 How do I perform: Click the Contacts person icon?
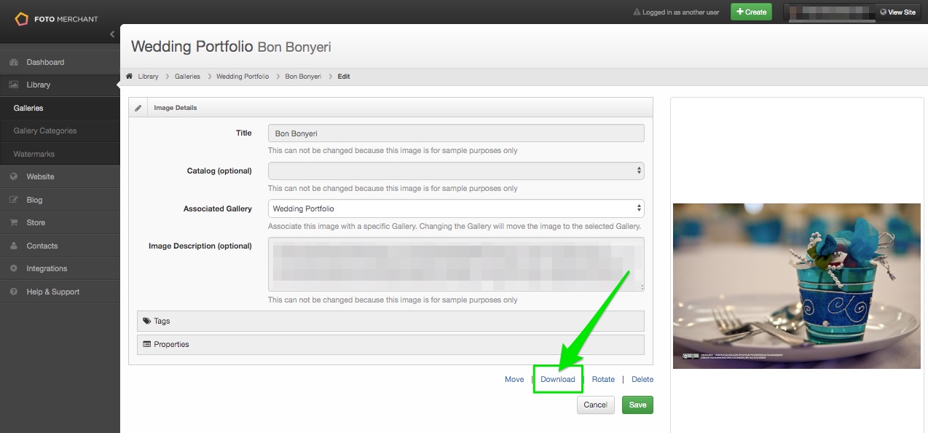pos(14,246)
